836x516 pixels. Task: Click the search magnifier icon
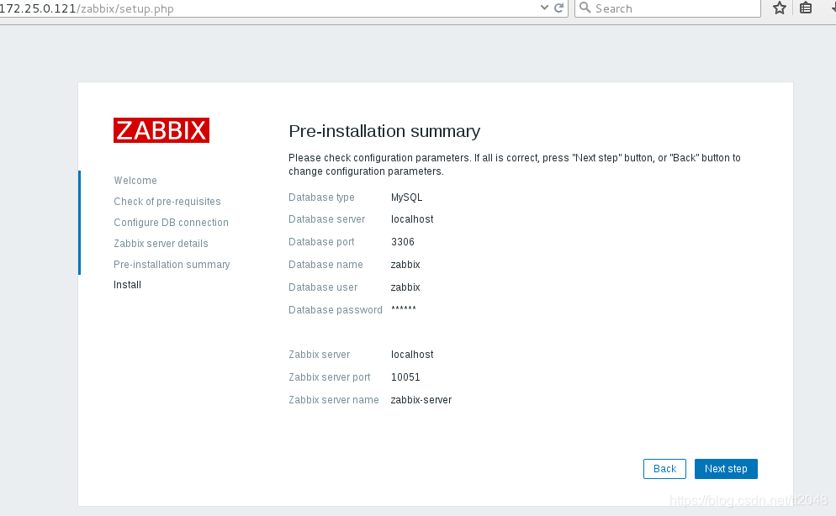pos(585,8)
